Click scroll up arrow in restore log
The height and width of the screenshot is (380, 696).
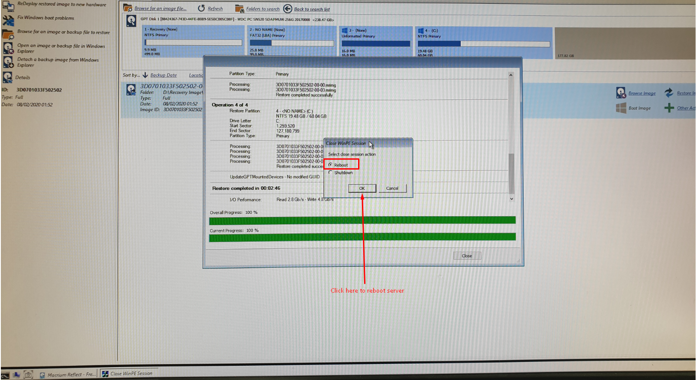(x=511, y=75)
